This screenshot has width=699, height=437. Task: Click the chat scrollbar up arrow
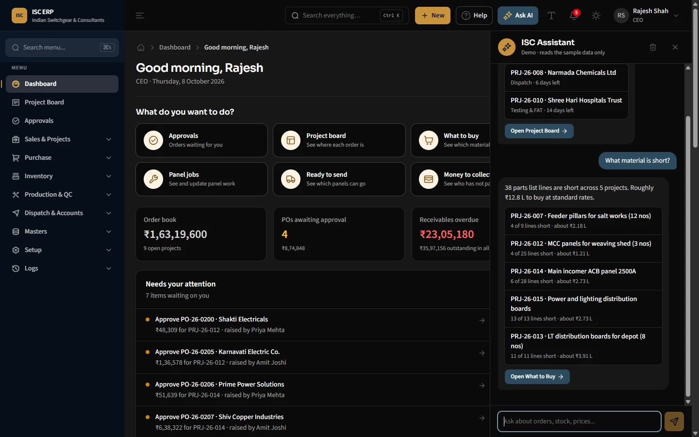688,67
